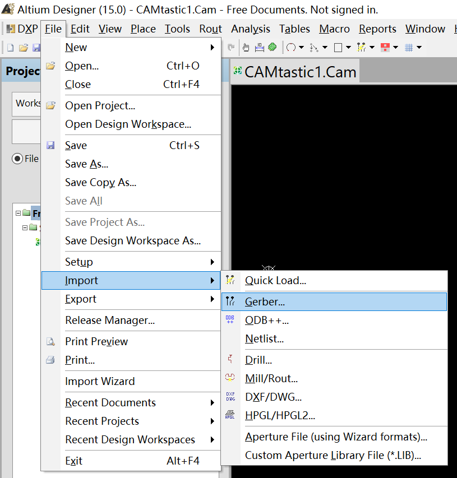Click the arc shape toolbar icon
The image size is (457, 478).
tap(291, 47)
